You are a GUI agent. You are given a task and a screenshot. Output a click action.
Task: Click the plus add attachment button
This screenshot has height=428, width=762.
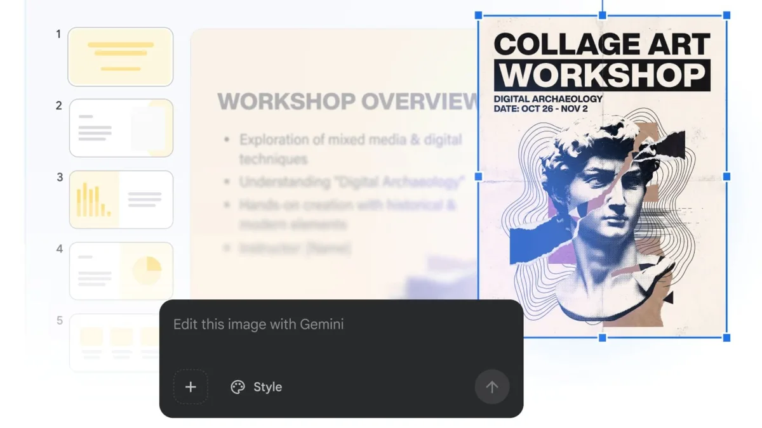190,387
